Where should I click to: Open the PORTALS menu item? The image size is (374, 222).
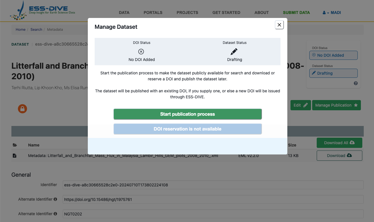(x=153, y=13)
